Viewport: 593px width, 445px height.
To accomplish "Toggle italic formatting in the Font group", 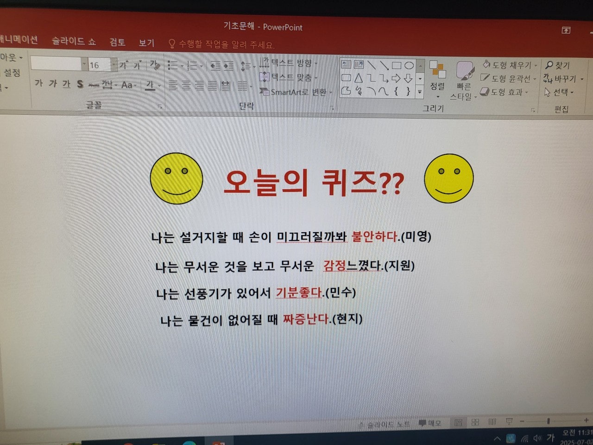I will click(53, 84).
